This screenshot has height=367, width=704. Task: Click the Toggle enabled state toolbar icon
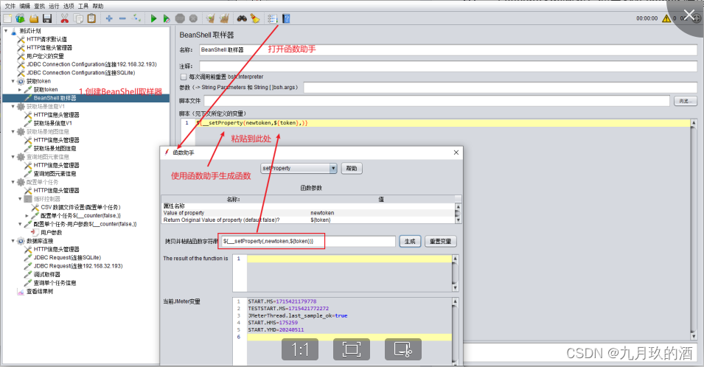[136, 18]
